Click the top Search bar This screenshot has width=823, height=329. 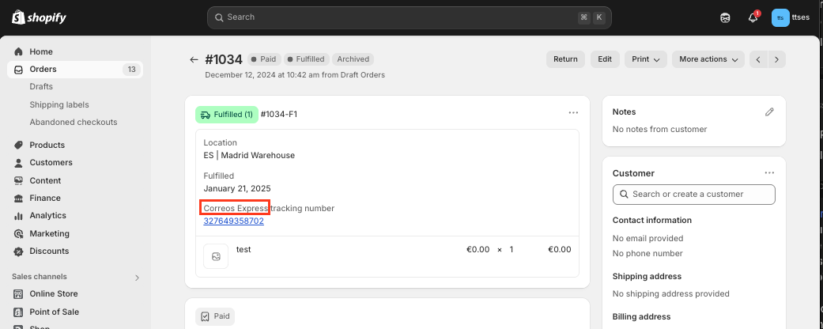coord(410,17)
